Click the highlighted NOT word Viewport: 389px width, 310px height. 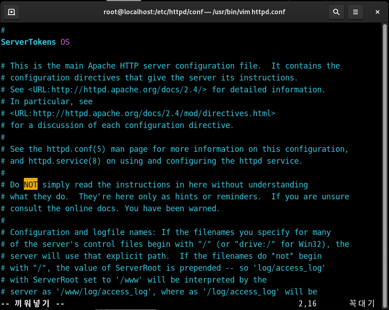[31, 185]
